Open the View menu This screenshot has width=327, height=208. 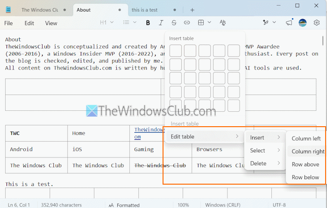(x=51, y=23)
